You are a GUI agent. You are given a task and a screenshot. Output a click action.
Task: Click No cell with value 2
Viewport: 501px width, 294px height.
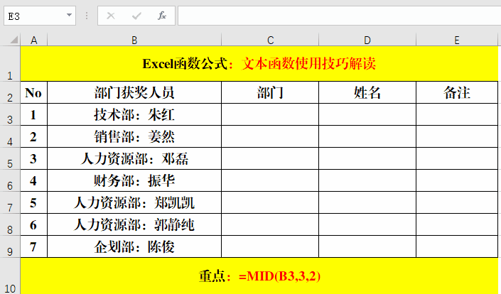click(34, 136)
